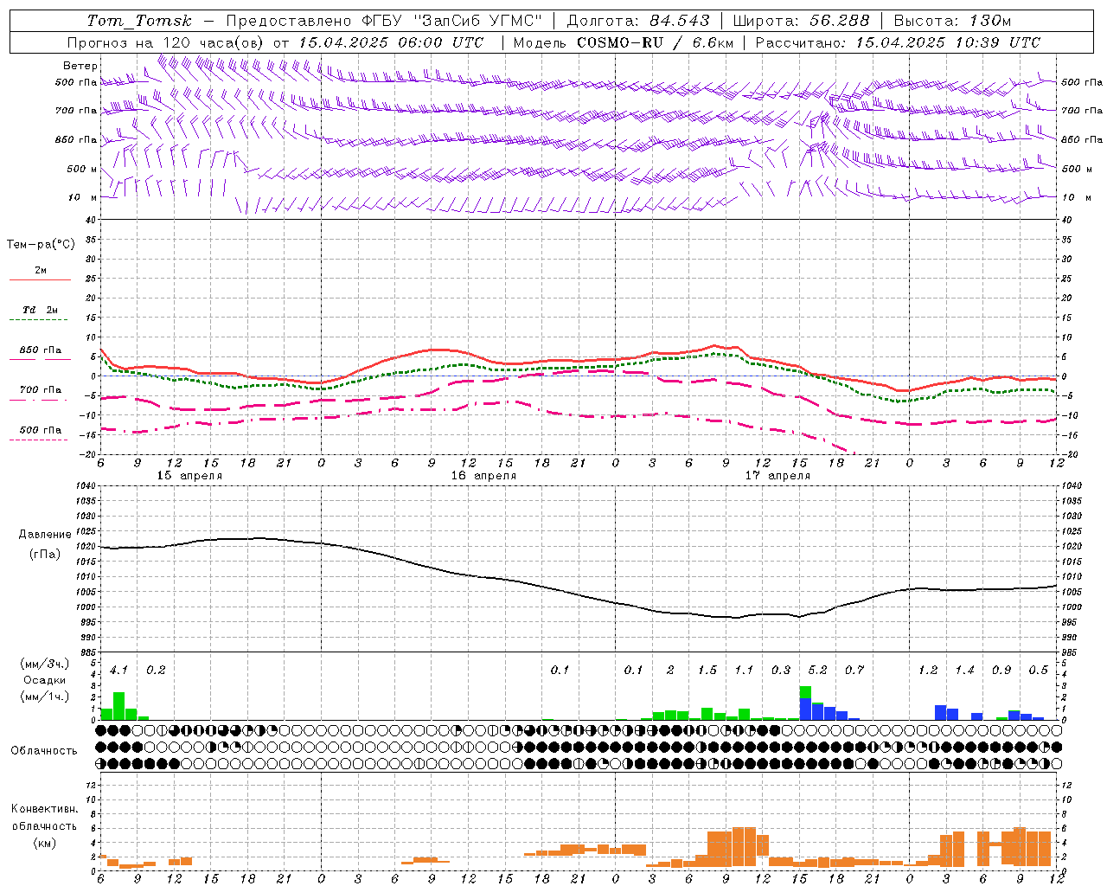Select the "Прогноз на 120 часа(ов)" forecast text
The width and height of the screenshot is (1107, 886).
(x=166, y=42)
